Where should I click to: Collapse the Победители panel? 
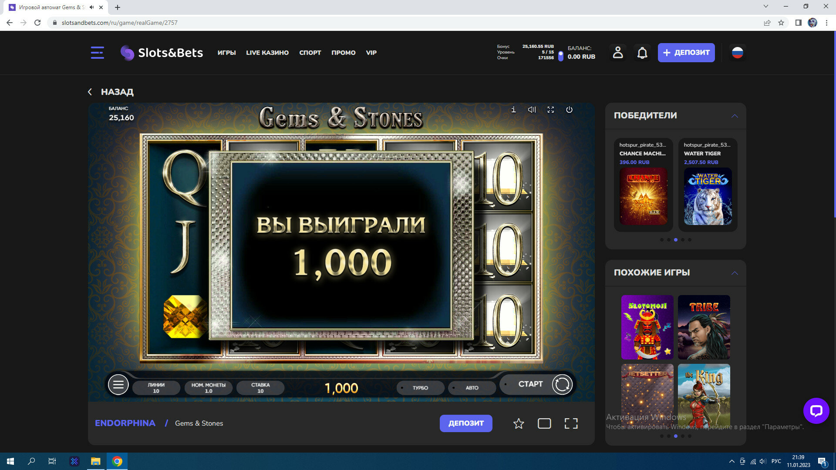tap(735, 116)
